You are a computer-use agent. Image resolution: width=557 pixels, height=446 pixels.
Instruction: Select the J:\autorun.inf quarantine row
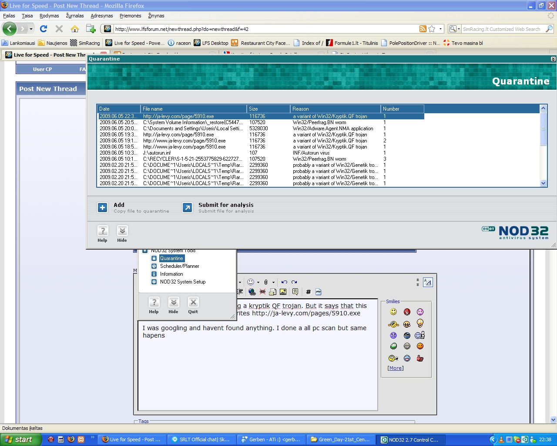point(261,153)
